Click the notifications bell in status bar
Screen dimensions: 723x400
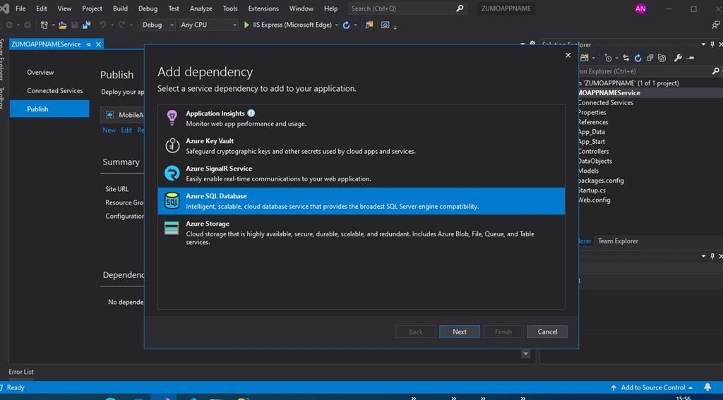tap(707, 387)
